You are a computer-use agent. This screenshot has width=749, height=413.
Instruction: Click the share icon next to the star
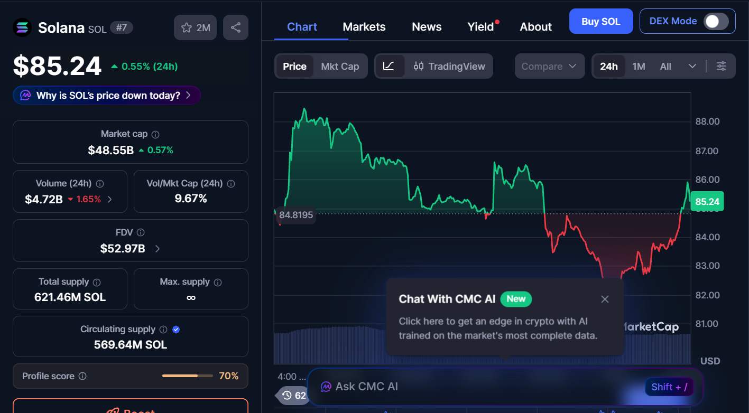pyautogui.click(x=236, y=27)
